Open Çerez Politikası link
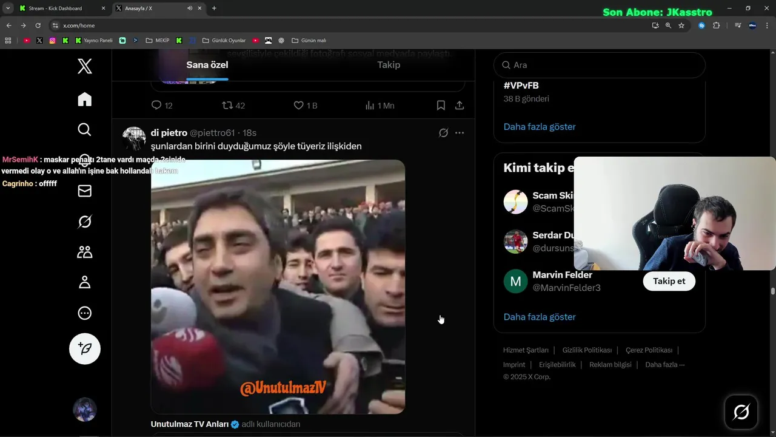Viewport: 776px width, 437px height. (649, 350)
